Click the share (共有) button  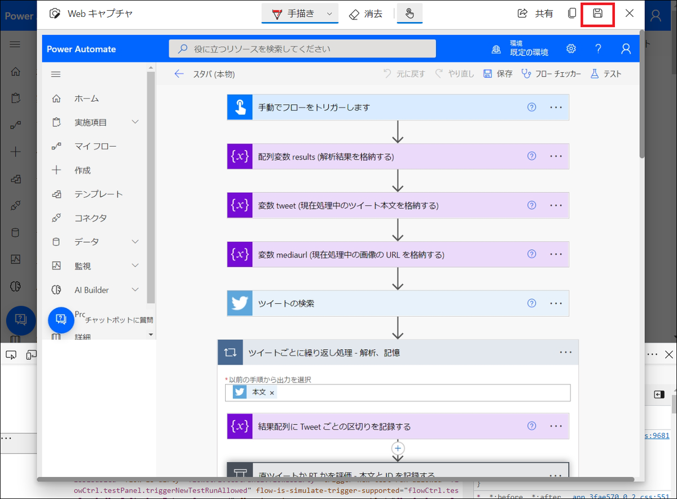tap(535, 14)
